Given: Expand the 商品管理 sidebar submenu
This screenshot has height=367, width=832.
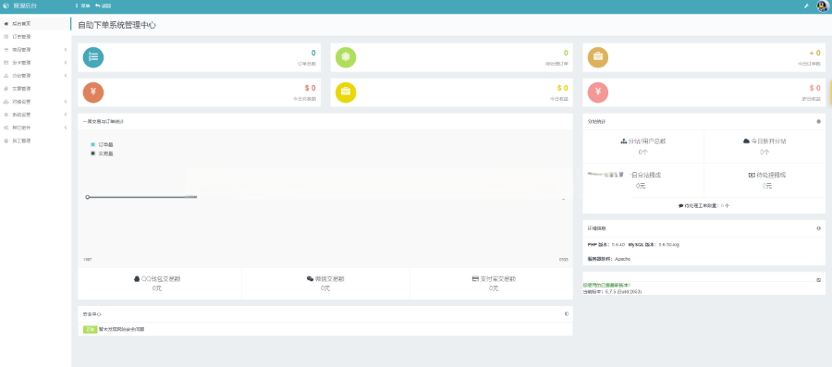Looking at the screenshot, I should pyautogui.click(x=35, y=49).
